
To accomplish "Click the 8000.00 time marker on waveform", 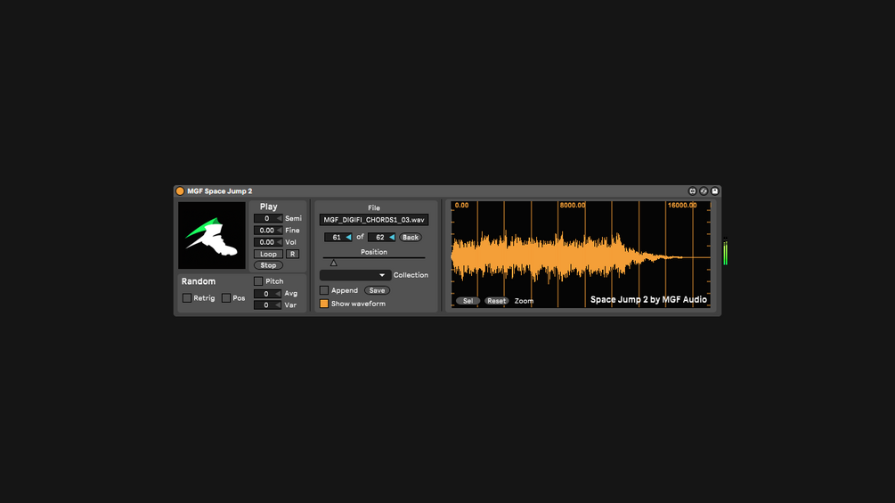I will (573, 206).
